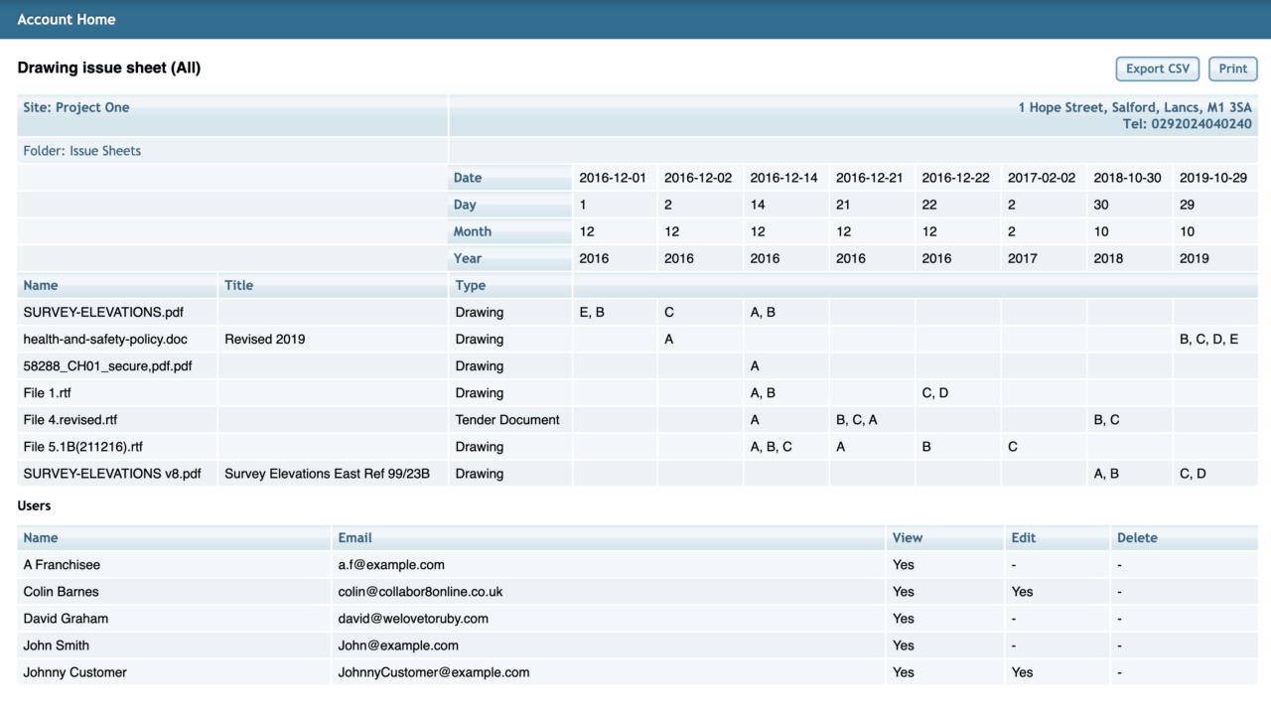The width and height of the screenshot is (1271, 715).
Task: Open the Account Home link
Action: click(67, 20)
